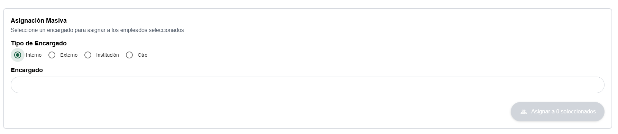Select the Institución radio button

coord(88,55)
